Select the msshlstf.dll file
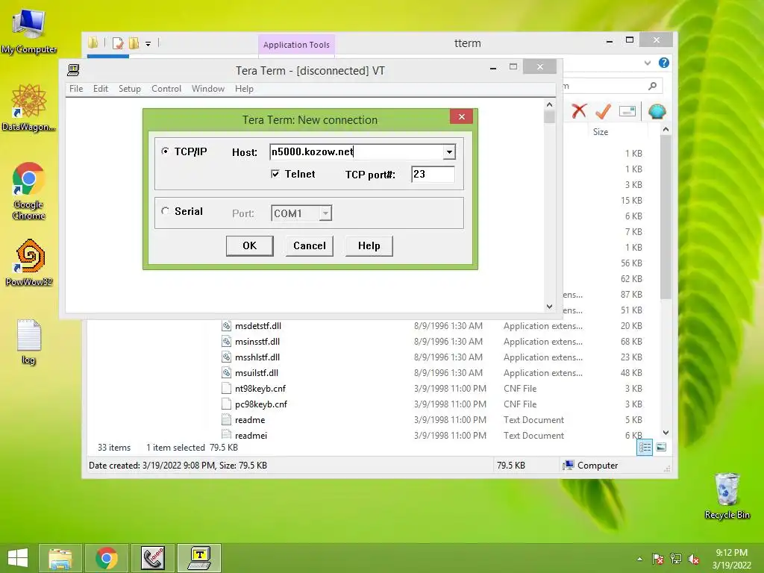Image resolution: width=764 pixels, height=573 pixels. [257, 357]
